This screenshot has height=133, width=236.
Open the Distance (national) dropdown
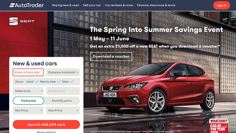point(63,72)
